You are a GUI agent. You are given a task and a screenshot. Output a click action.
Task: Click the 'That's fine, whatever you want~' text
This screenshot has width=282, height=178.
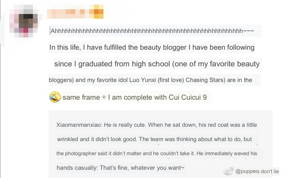pyautogui.click(x=142, y=168)
